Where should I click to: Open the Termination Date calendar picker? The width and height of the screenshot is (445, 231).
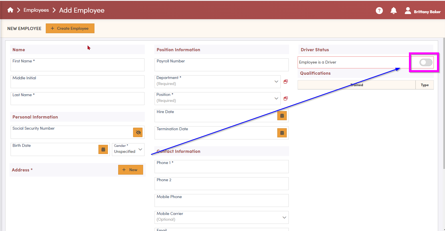point(282,133)
